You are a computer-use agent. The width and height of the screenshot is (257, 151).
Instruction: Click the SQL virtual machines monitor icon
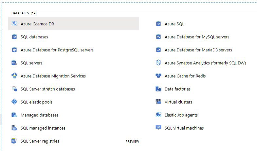click(158, 128)
